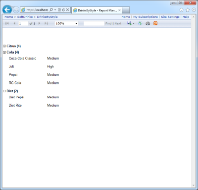The image size is (198, 190).
Task: Open a new blank browser tab
Action: (x=126, y=10)
